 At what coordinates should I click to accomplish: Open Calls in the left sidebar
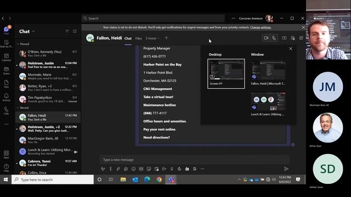tap(6, 111)
